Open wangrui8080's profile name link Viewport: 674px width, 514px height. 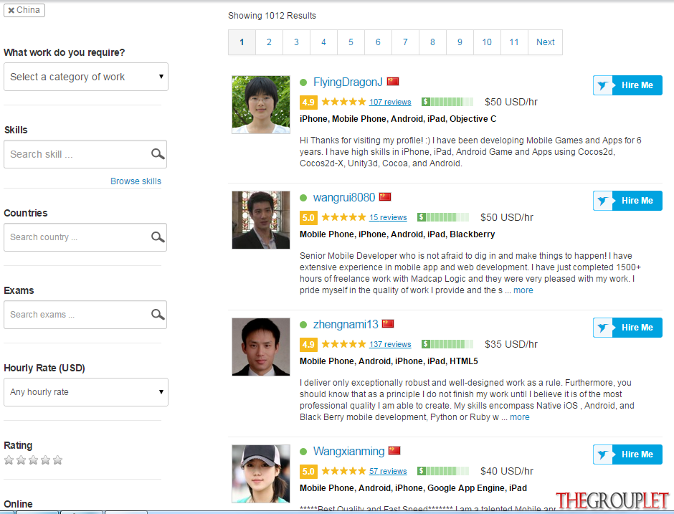(344, 198)
